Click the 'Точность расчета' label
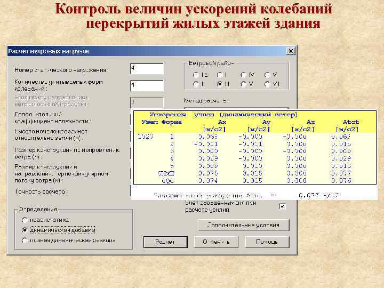 coord(41,191)
